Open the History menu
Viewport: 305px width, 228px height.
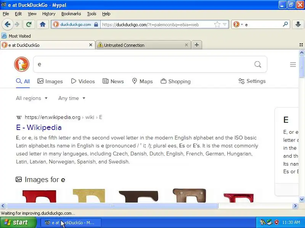49,14
